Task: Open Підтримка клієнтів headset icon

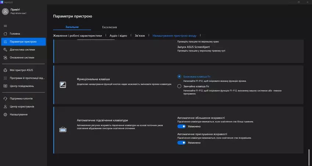Action: 5,98
